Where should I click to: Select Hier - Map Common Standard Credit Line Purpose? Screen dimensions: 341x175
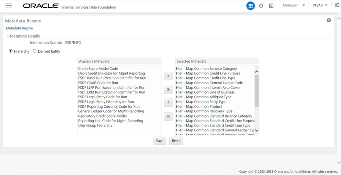click(x=215, y=121)
